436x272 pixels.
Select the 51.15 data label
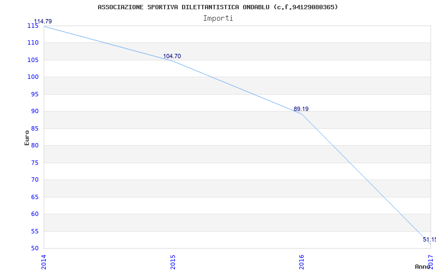click(429, 239)
